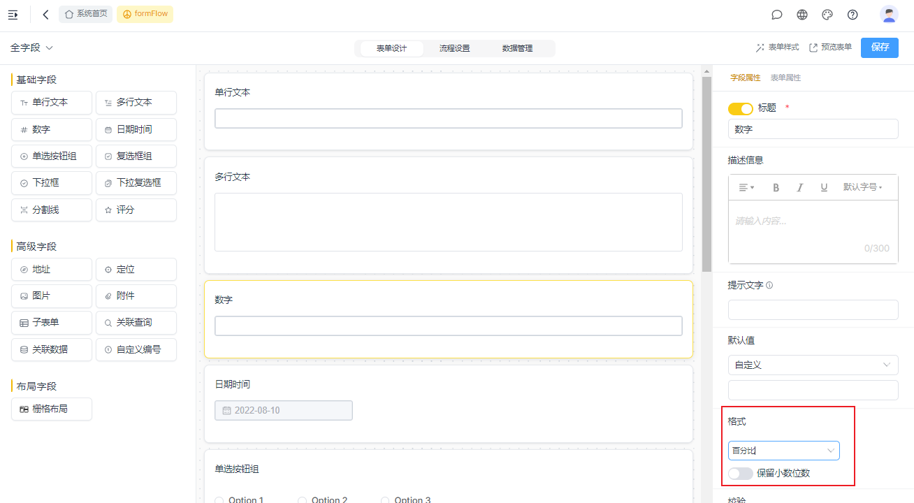This screenshot has width=914, height=503.
Task: Add a 评分 rating field
Action: click(x=136, y=210)
